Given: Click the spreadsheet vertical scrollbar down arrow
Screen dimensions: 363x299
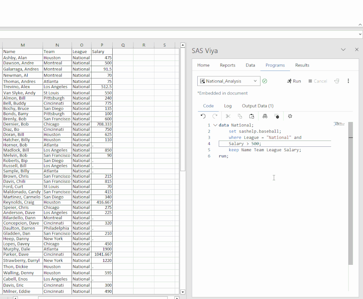Looking at the screenshot, I should coord(183,292).
